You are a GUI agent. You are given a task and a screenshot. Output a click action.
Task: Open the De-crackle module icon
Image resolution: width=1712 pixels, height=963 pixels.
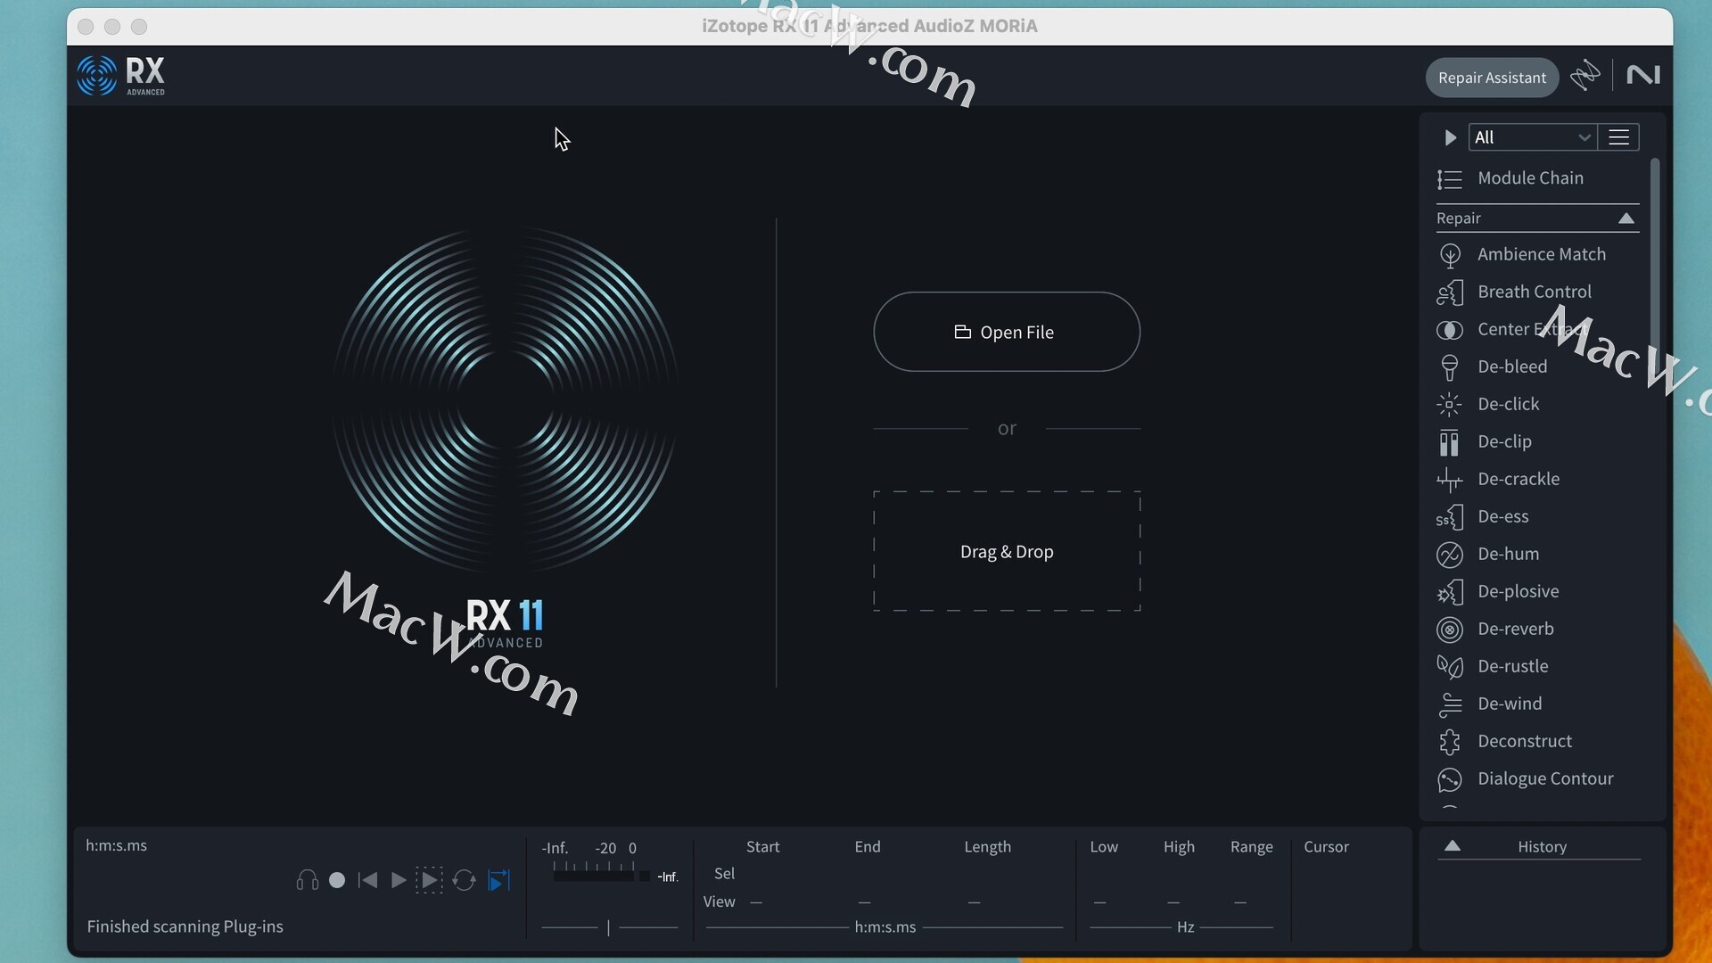[1450, 480]
